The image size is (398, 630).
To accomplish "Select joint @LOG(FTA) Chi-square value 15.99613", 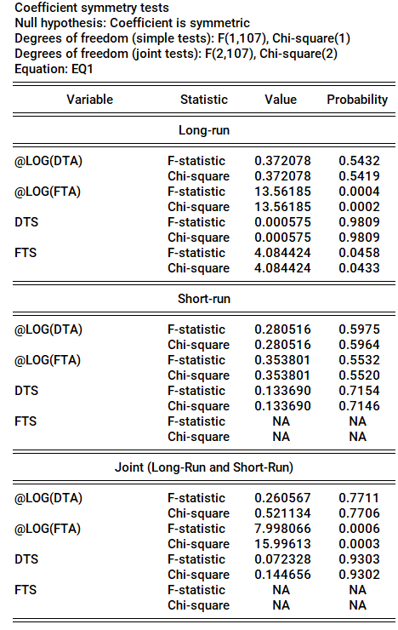I will point(282,544).
